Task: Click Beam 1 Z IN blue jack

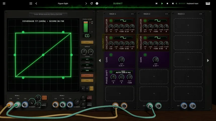Action: click(25, 105)
